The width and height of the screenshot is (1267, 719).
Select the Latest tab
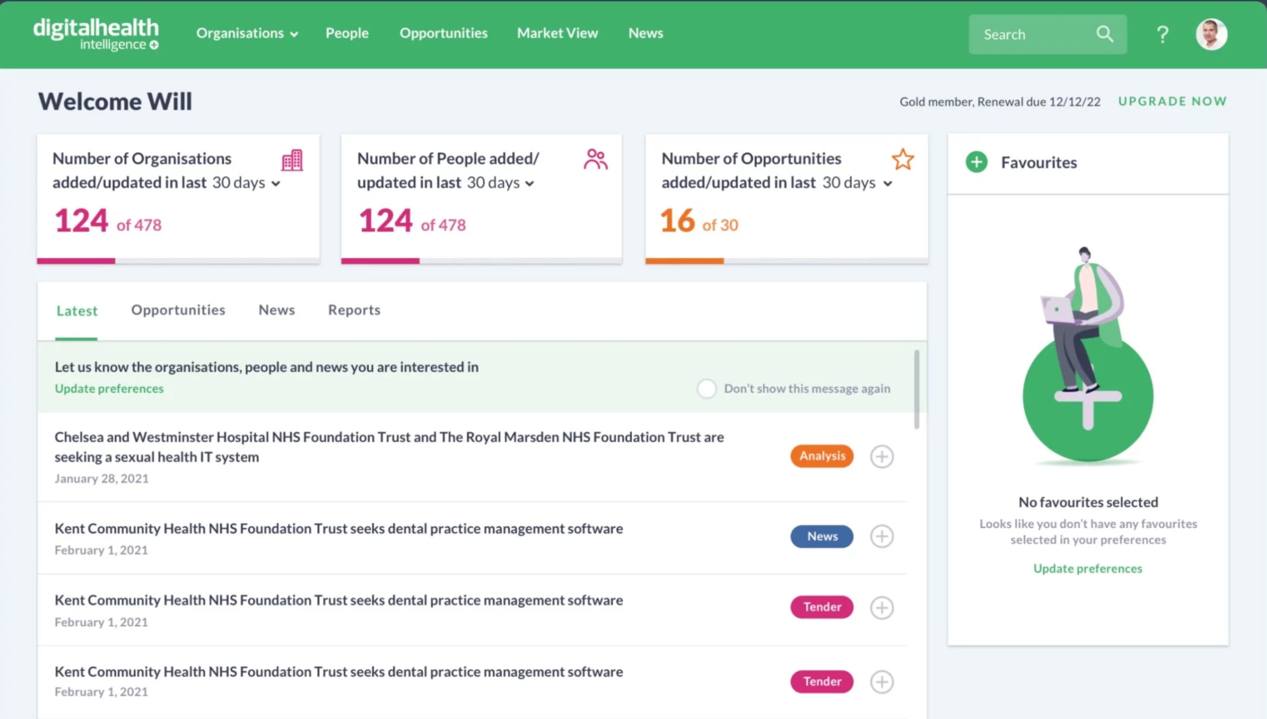click(x=77, y=311)
